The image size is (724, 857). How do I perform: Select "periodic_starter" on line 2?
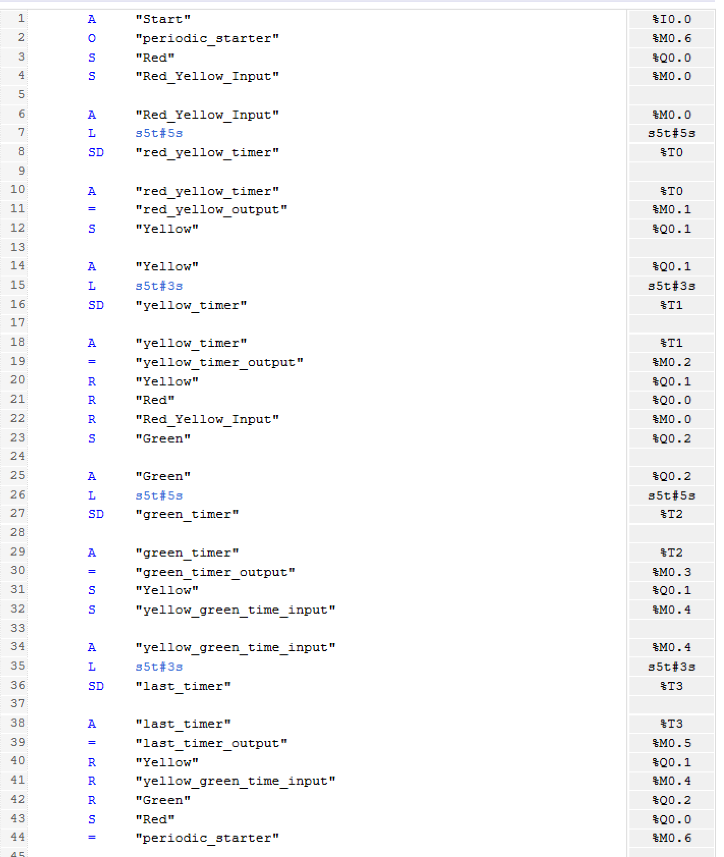[207, 39]
